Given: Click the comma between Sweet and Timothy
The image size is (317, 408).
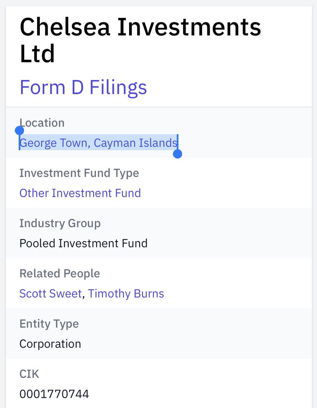Looking at the screenshot, I should pos(84,295).
